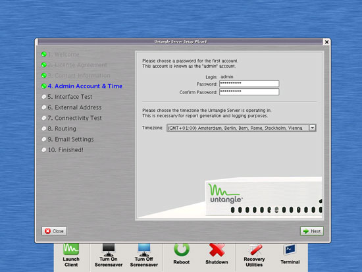The width and height of the screenshot is (362, 272).
Task: Click the Close button with red icon
Action: (x=54, y=231)
